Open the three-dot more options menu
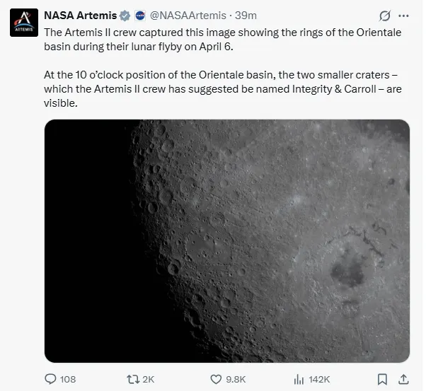This screenshot has width=426, height=391. pos(404,16)
